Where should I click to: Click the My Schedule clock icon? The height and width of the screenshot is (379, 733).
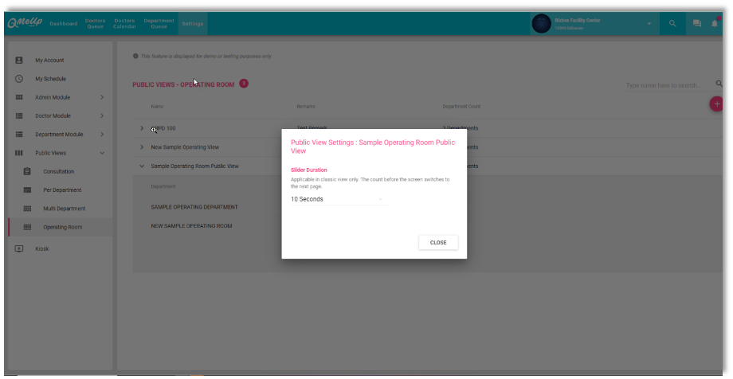tap(19, 79)
